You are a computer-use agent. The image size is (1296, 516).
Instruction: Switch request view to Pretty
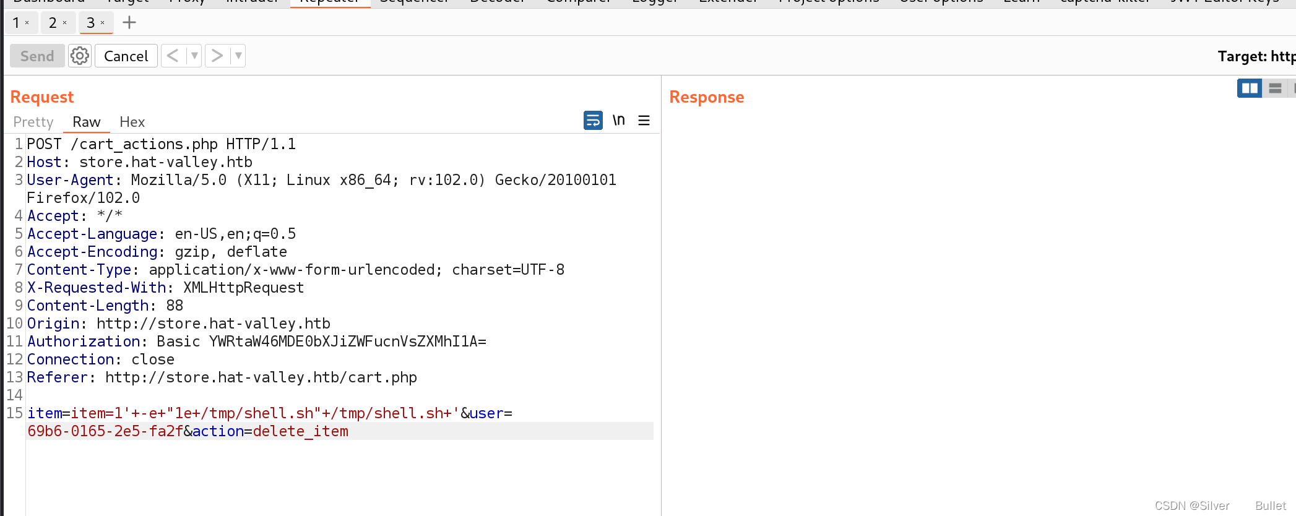[33, 122]
